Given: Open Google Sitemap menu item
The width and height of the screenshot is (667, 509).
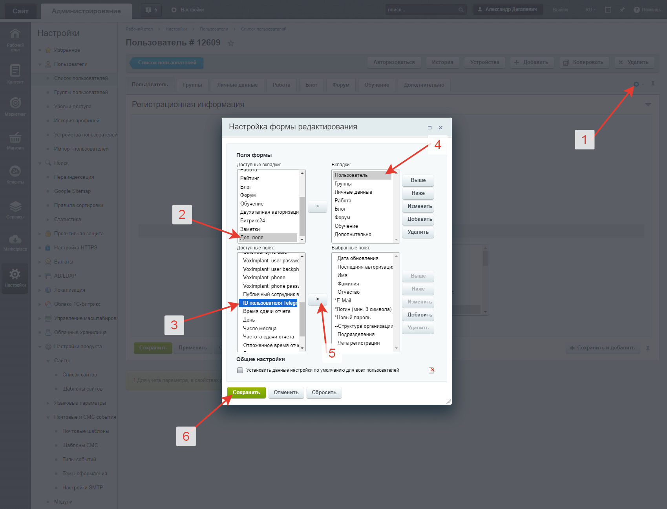Looking at the screenshot, I should point(72,191).
